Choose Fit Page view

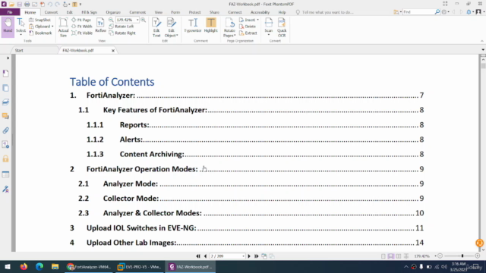(81, 20)
